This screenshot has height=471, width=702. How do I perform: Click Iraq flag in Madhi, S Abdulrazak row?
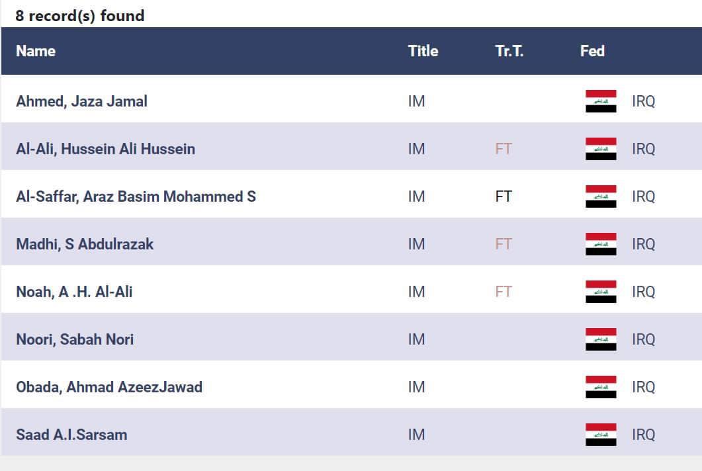[x=601, y=244]
